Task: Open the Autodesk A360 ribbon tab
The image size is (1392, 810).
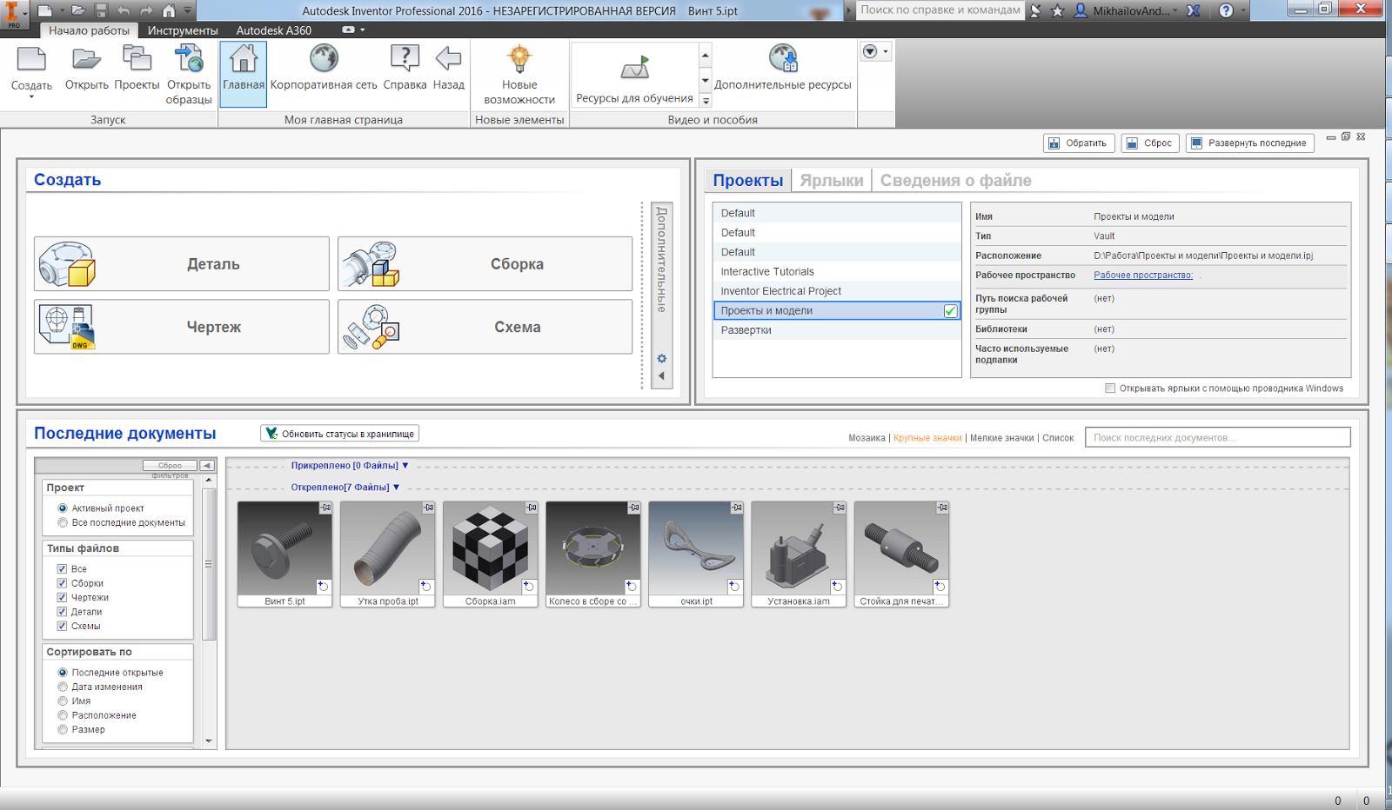Action: (x=273, y=30)
